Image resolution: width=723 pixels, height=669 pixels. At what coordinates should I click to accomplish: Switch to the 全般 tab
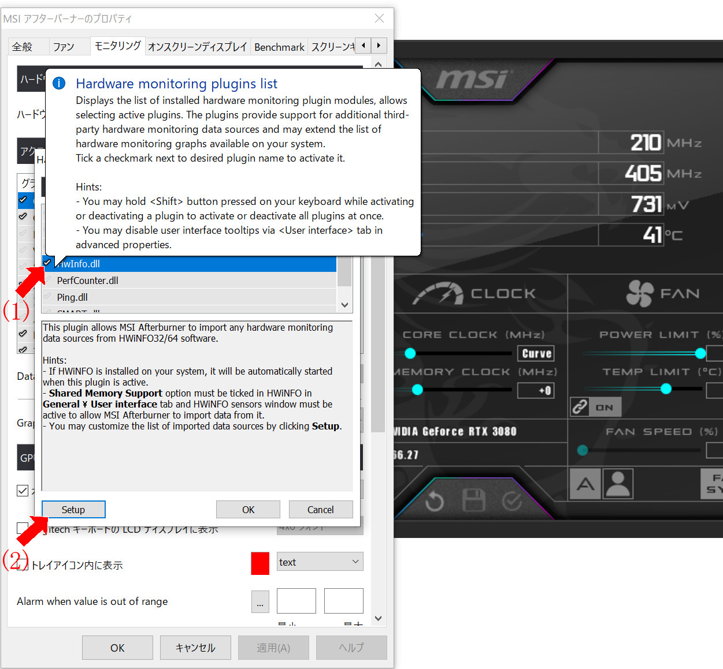(23, 47)
